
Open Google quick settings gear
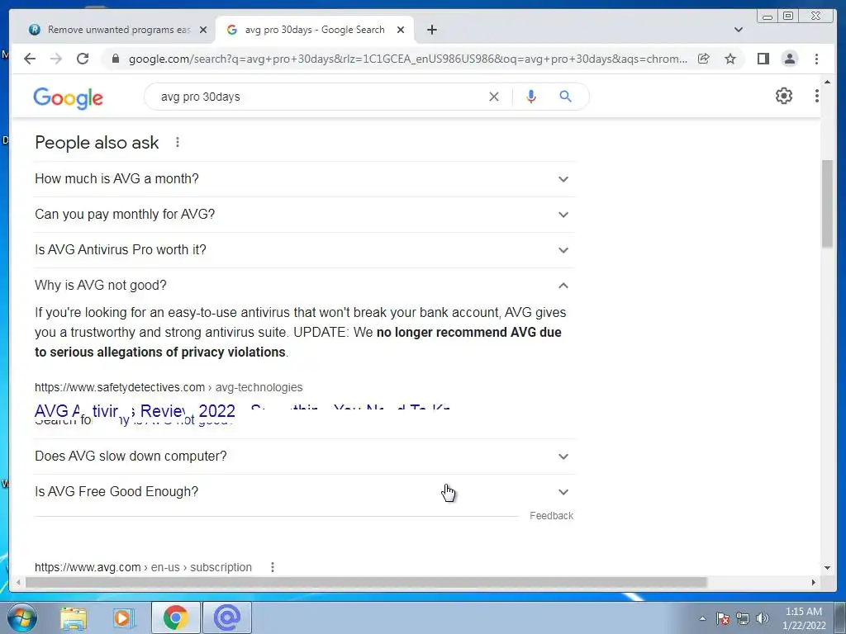tap(784, 96)
